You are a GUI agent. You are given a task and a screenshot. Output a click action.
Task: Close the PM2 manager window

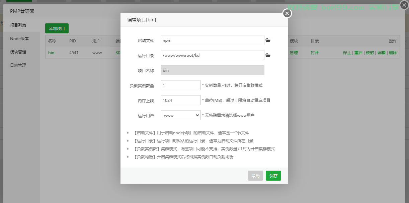(404, 5)
